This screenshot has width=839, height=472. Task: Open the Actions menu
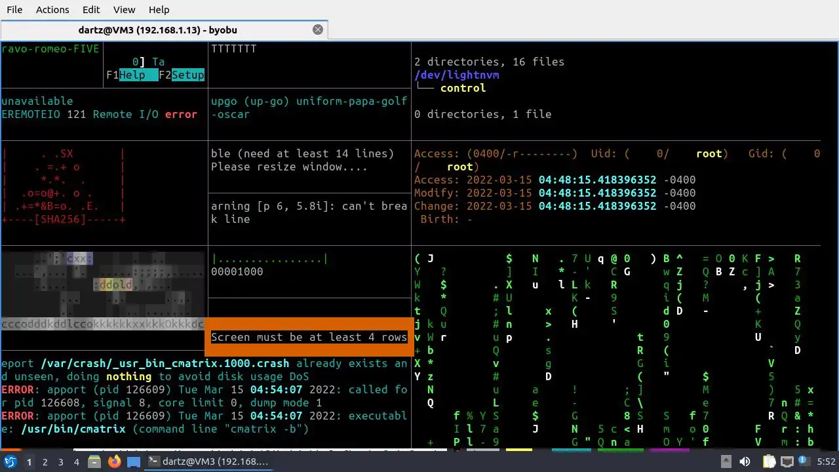(52, 10)
